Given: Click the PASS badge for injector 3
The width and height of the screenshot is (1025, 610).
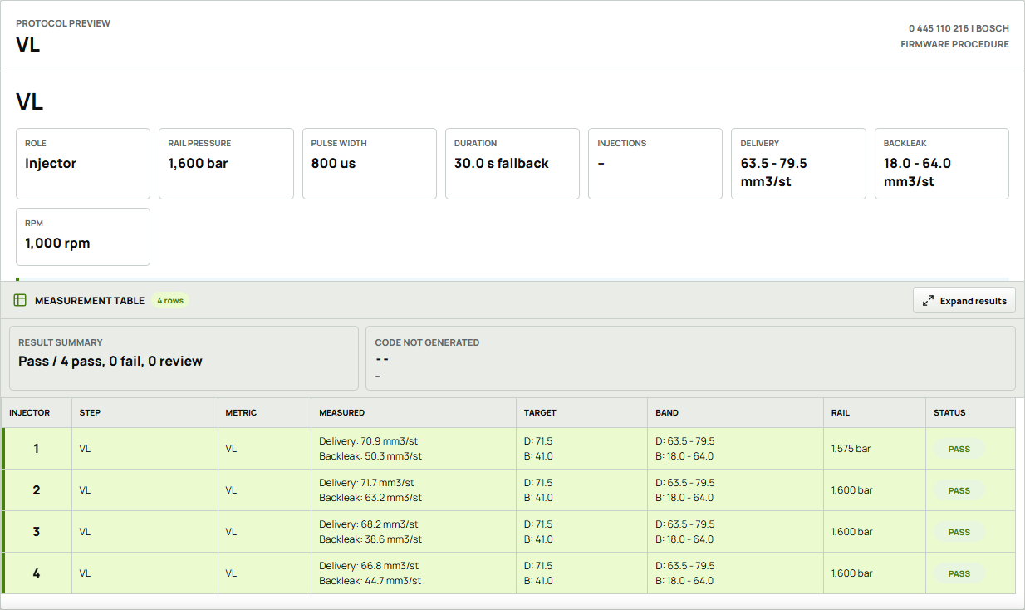Looking at the screenshot, I should 959,532.
